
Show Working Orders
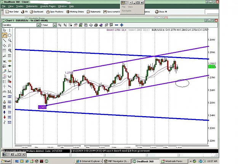click(75, 12)
